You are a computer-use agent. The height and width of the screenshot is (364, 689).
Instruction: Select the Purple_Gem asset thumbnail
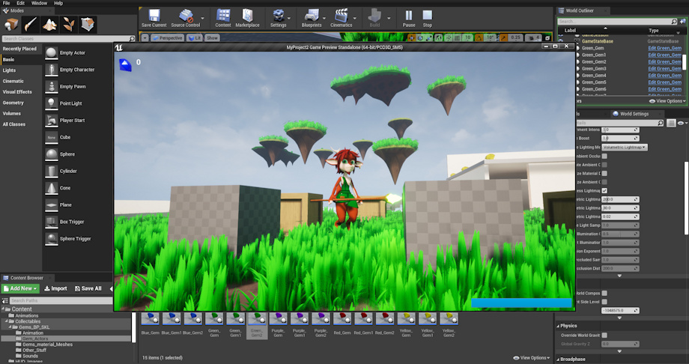tap(278, 319)
